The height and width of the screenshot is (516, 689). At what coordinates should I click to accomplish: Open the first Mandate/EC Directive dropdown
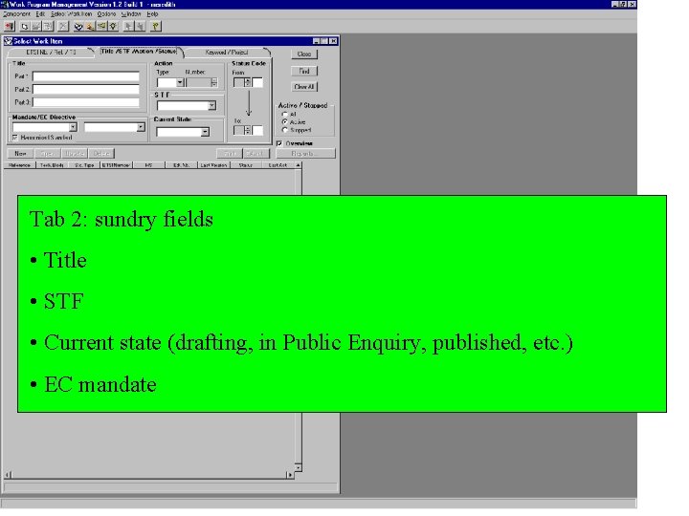coord(73,127)
